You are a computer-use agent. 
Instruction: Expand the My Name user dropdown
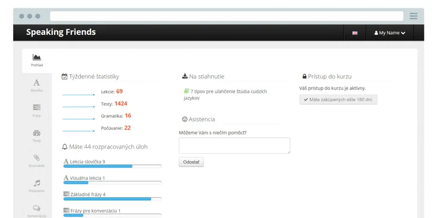(390, 33)
